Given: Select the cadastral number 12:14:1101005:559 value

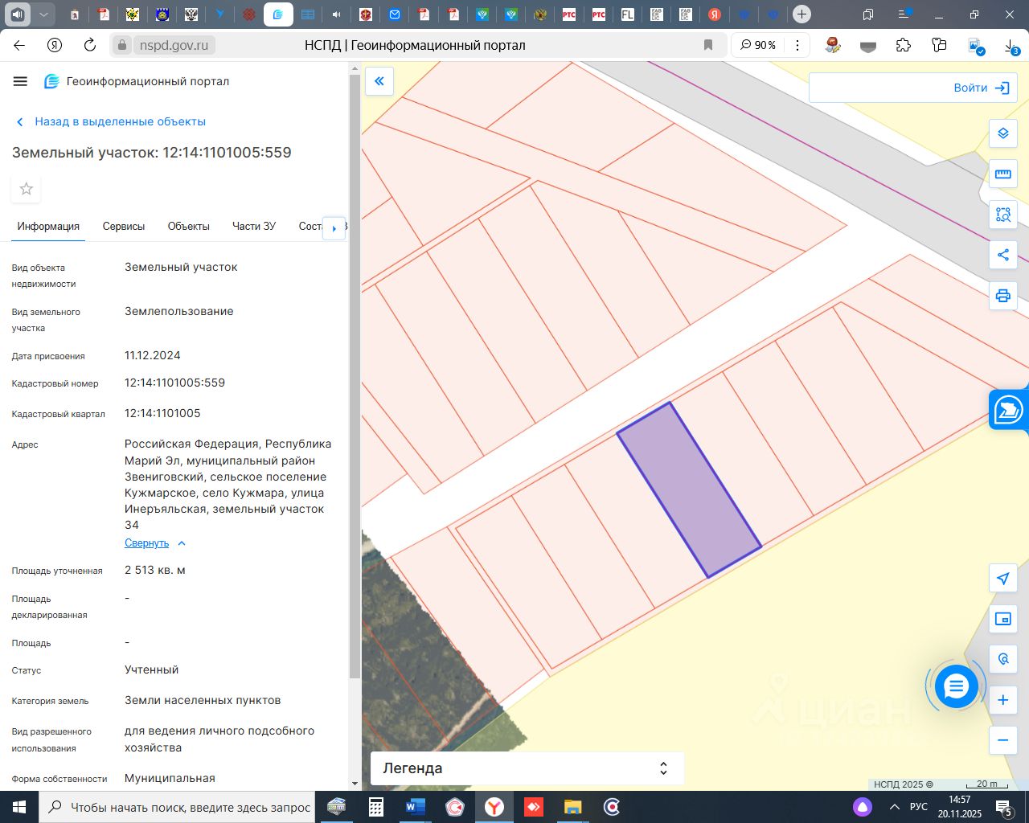Looking at the screenshot, I should coord(174,383).
